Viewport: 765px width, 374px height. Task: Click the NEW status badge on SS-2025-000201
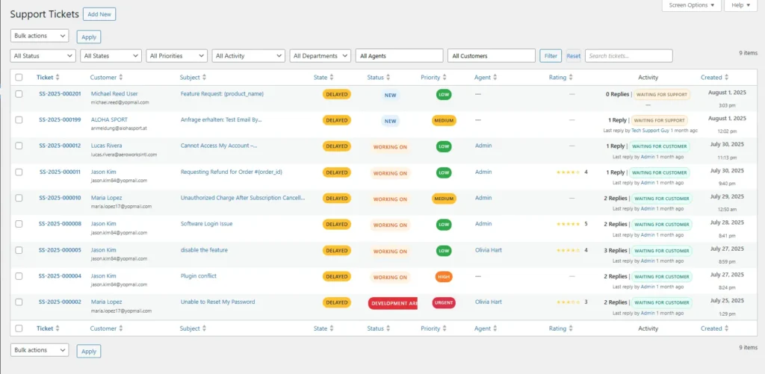pyautogui.click(x=390, y=95)
